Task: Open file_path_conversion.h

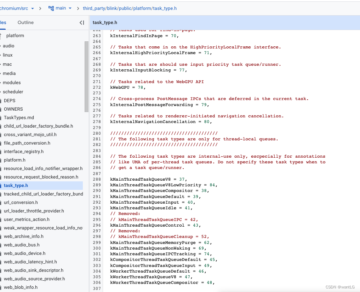Action: tap(27, 143)
